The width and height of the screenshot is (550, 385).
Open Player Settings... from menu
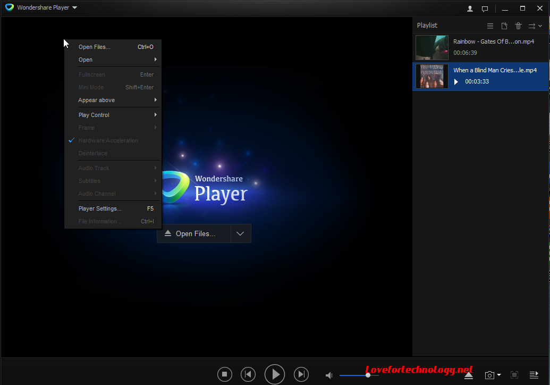[113, 208]
